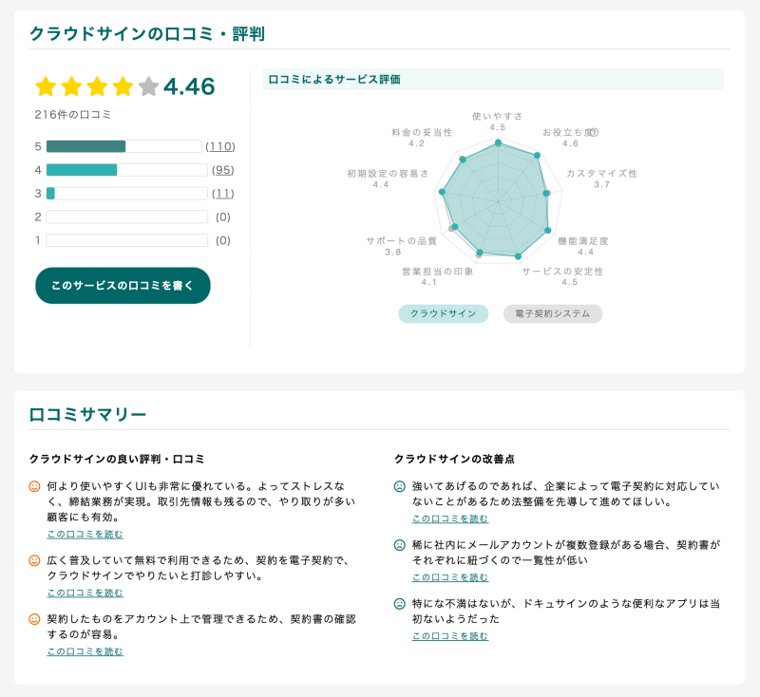Open この口コミを読む under 打診しやすい review
760x697 pixels.
85,593
